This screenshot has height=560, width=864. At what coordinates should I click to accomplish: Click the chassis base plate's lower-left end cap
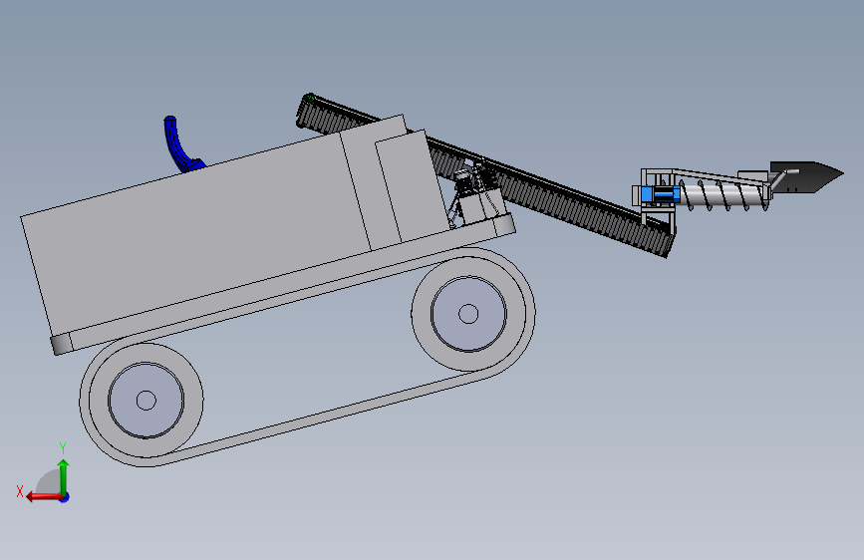(62, 344)
